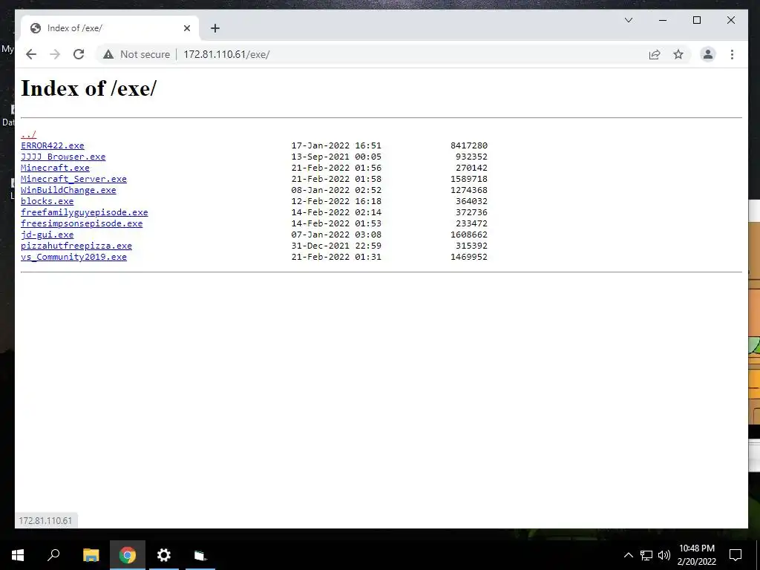Open the JJJJ_Browser.exe link
760x570 pixels.
[x=63, y=157]
